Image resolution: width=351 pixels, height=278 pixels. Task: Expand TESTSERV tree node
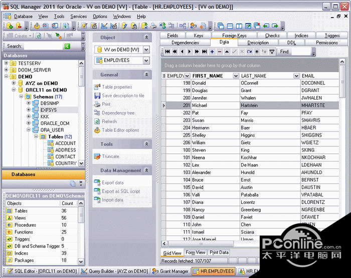(x=6, y=63)
